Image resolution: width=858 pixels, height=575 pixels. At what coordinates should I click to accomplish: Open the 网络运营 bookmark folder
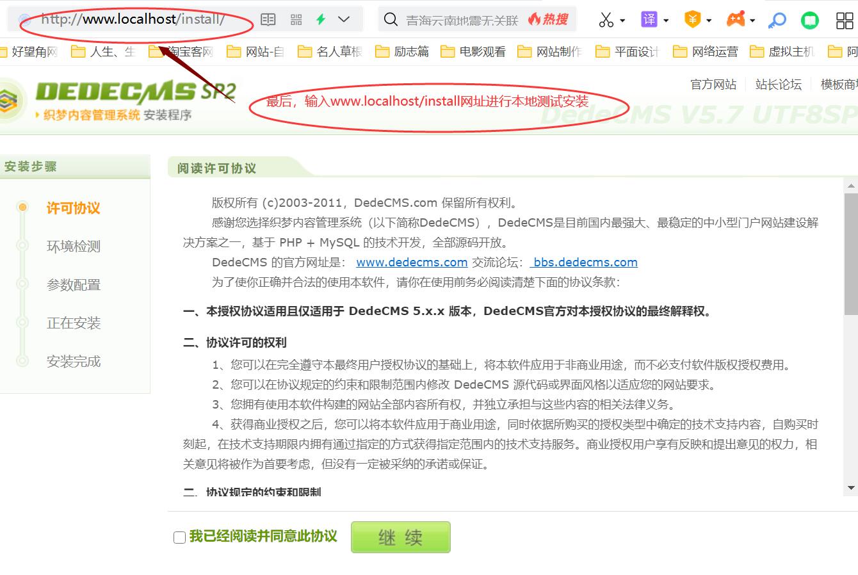706,51
